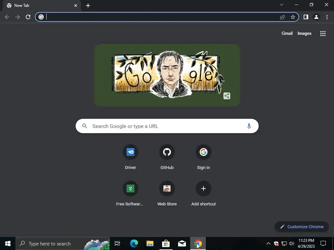This screenshot has width=334, height=250.
Task: Open network status tray icon
Action: coord(284,243)
